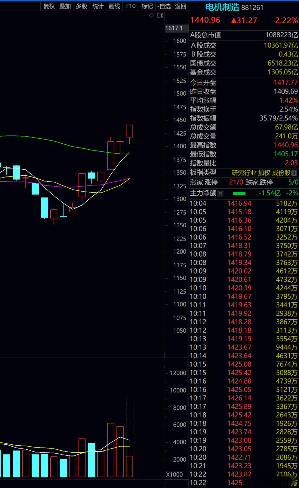299x488 pixels.
Task: Remove from watchlist with -自选
Action: click(x=164, y=6)
